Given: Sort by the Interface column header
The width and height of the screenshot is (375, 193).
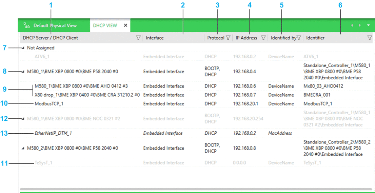Looking at the screenshot, I should (x=173, y=38).
